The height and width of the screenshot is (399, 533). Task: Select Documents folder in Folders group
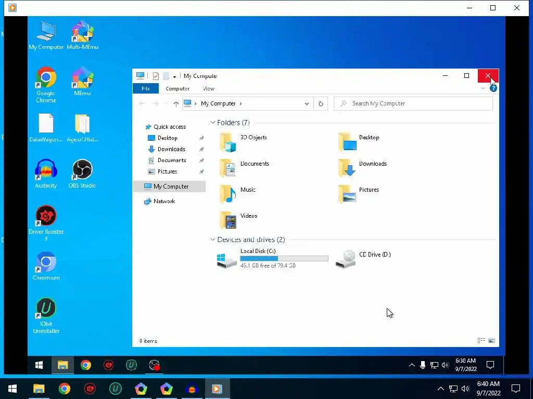click(x=245, y=168)
